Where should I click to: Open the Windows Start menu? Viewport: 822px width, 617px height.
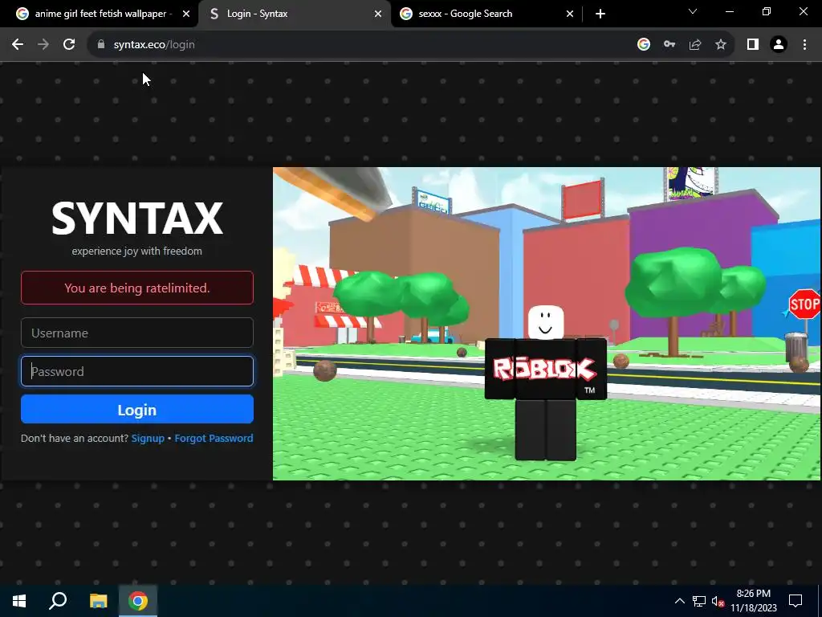pyautogui.click(x=19, y=601)
